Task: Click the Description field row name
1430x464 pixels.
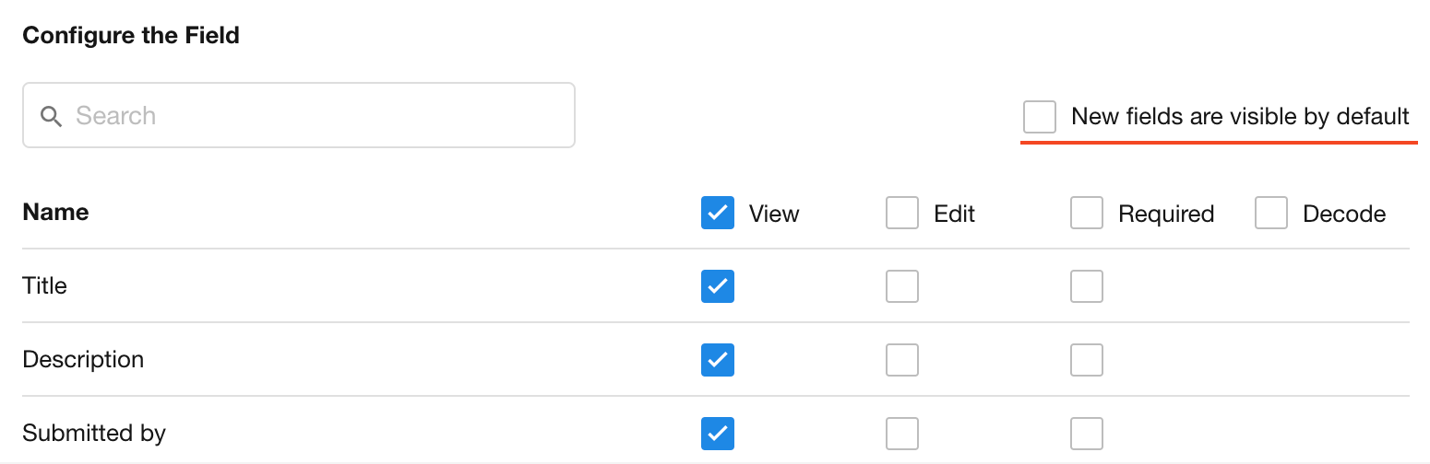Action: pyautogui.click(x=83, y=359)
